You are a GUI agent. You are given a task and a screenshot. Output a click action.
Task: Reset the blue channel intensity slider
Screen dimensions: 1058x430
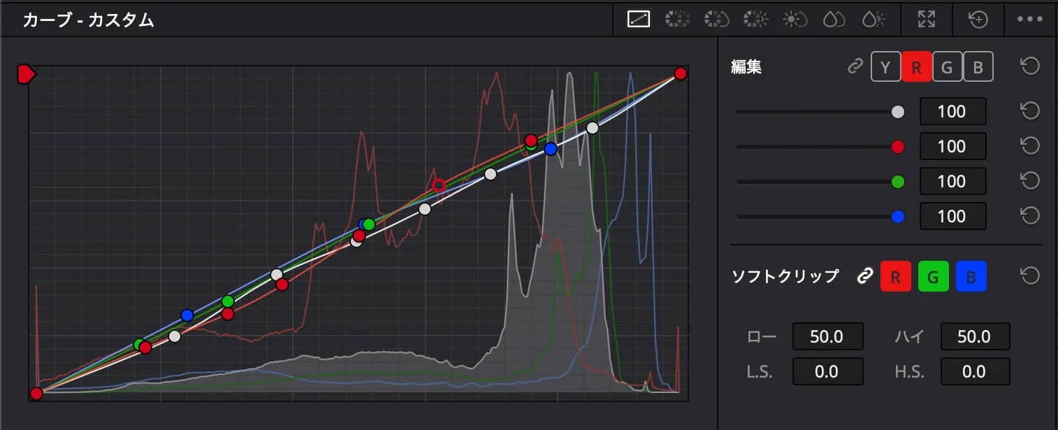[1029, 215]
